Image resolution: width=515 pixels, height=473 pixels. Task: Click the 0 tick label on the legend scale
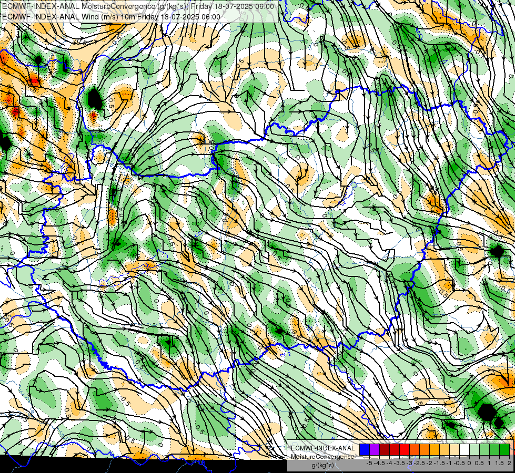[x=469, y=463]
